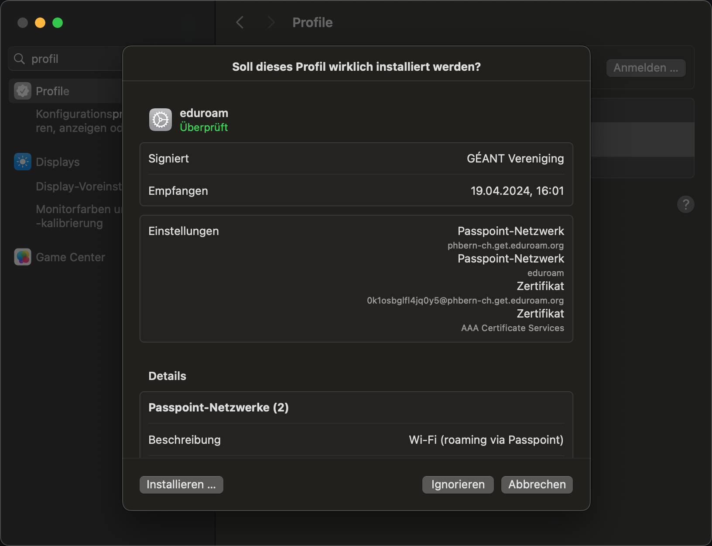This screenshot has height=546, width=712.
Task: Open Game Center in the sidebar
Action: click(x=70, y=257)
